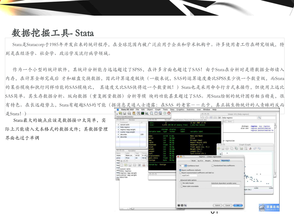294x221 pixels.
Task: Click the Print icon in main toolbar
Action: pyautogui.click(x=129, y=113)
